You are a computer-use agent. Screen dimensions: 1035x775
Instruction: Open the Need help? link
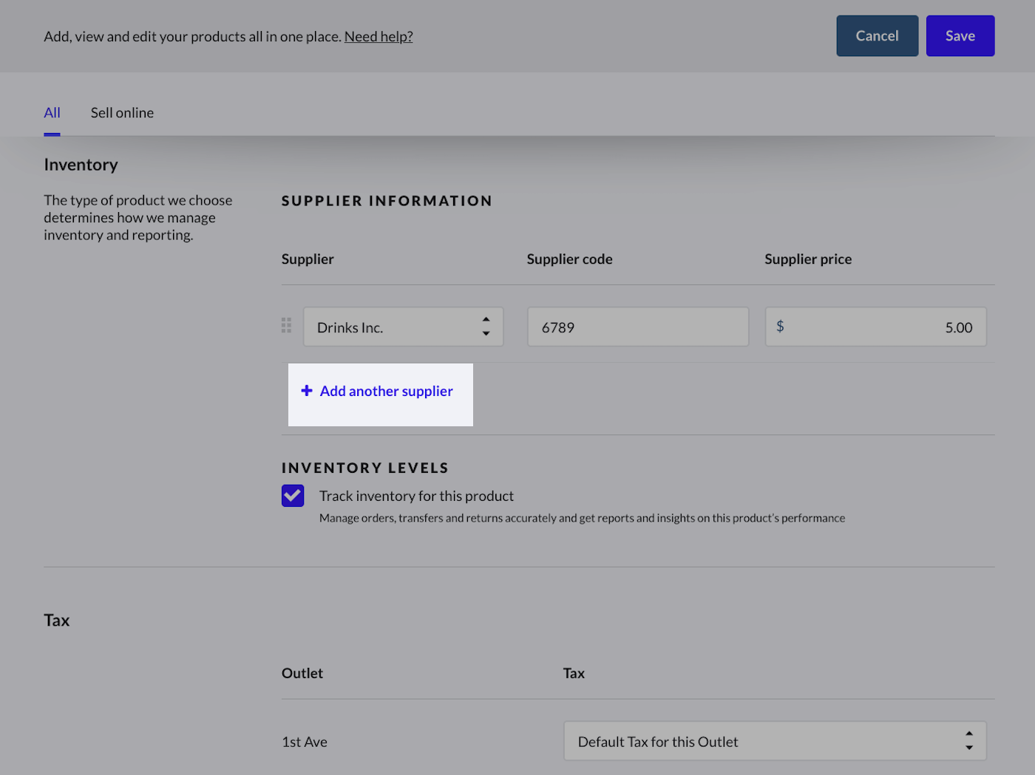pos(379,37)
